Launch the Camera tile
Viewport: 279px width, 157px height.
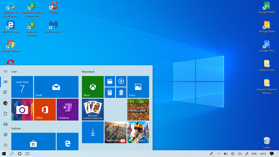coord(22,109)
